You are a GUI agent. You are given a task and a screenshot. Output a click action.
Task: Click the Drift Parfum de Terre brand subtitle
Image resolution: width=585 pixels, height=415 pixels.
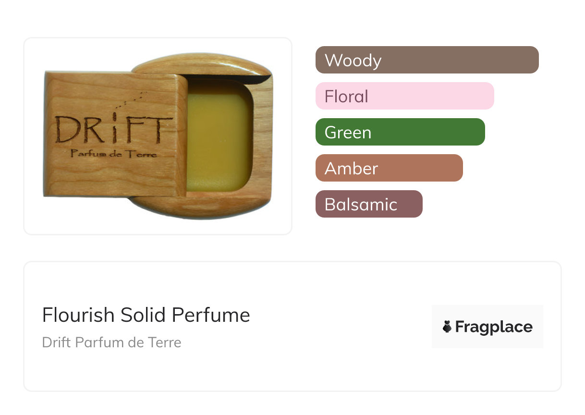click(x=111, y=342)
